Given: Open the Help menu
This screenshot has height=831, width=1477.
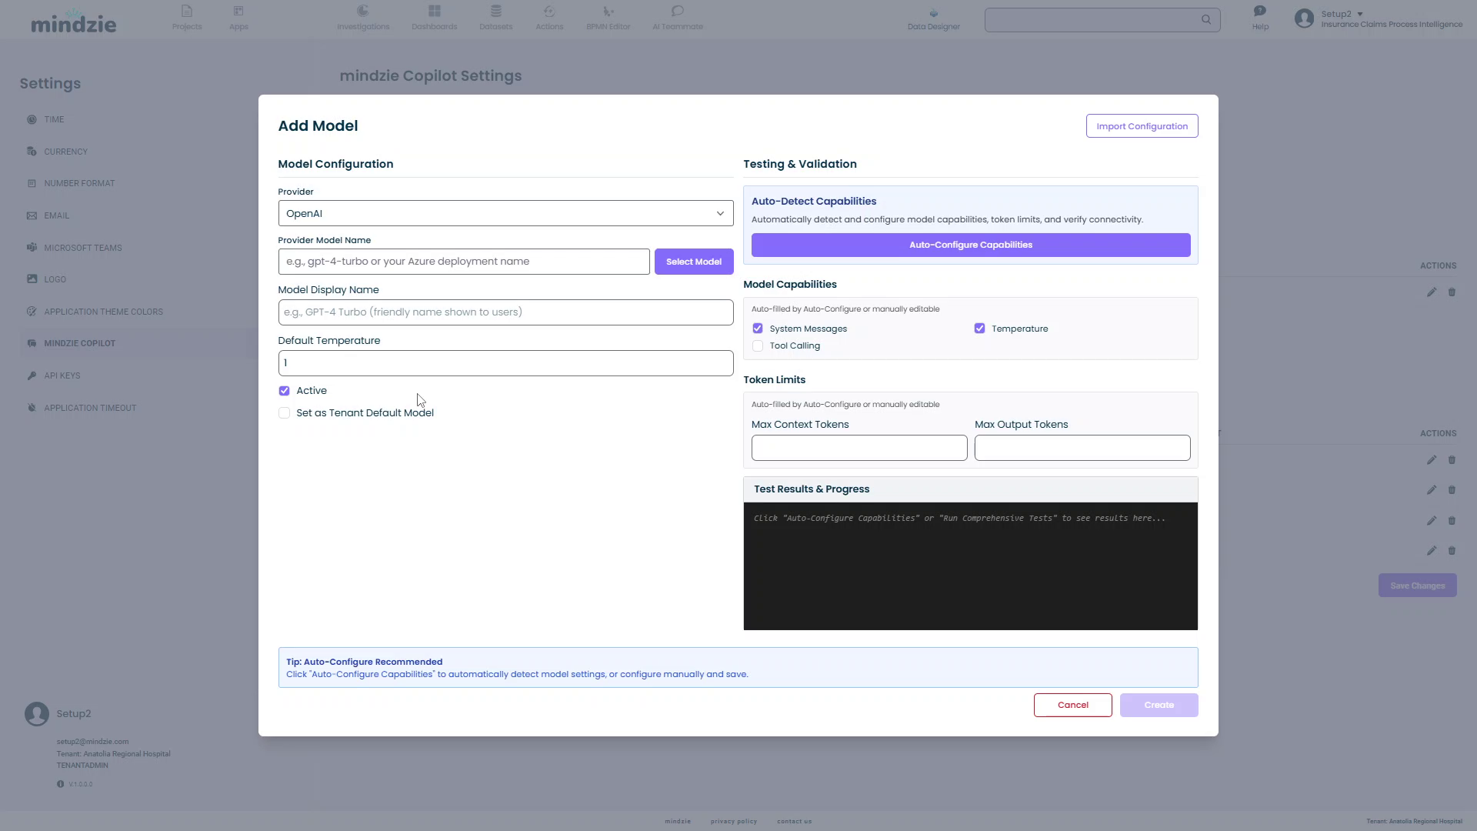Looking at the screenshot, I should click(1260, 18).
